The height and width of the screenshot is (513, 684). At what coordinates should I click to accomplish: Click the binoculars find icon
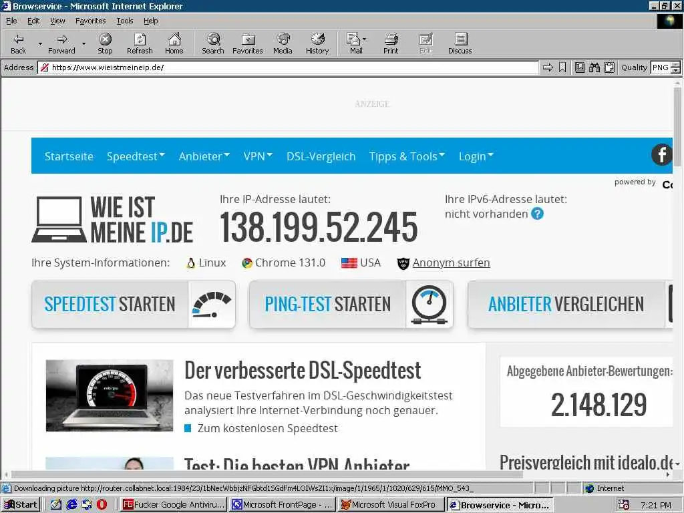594,67
